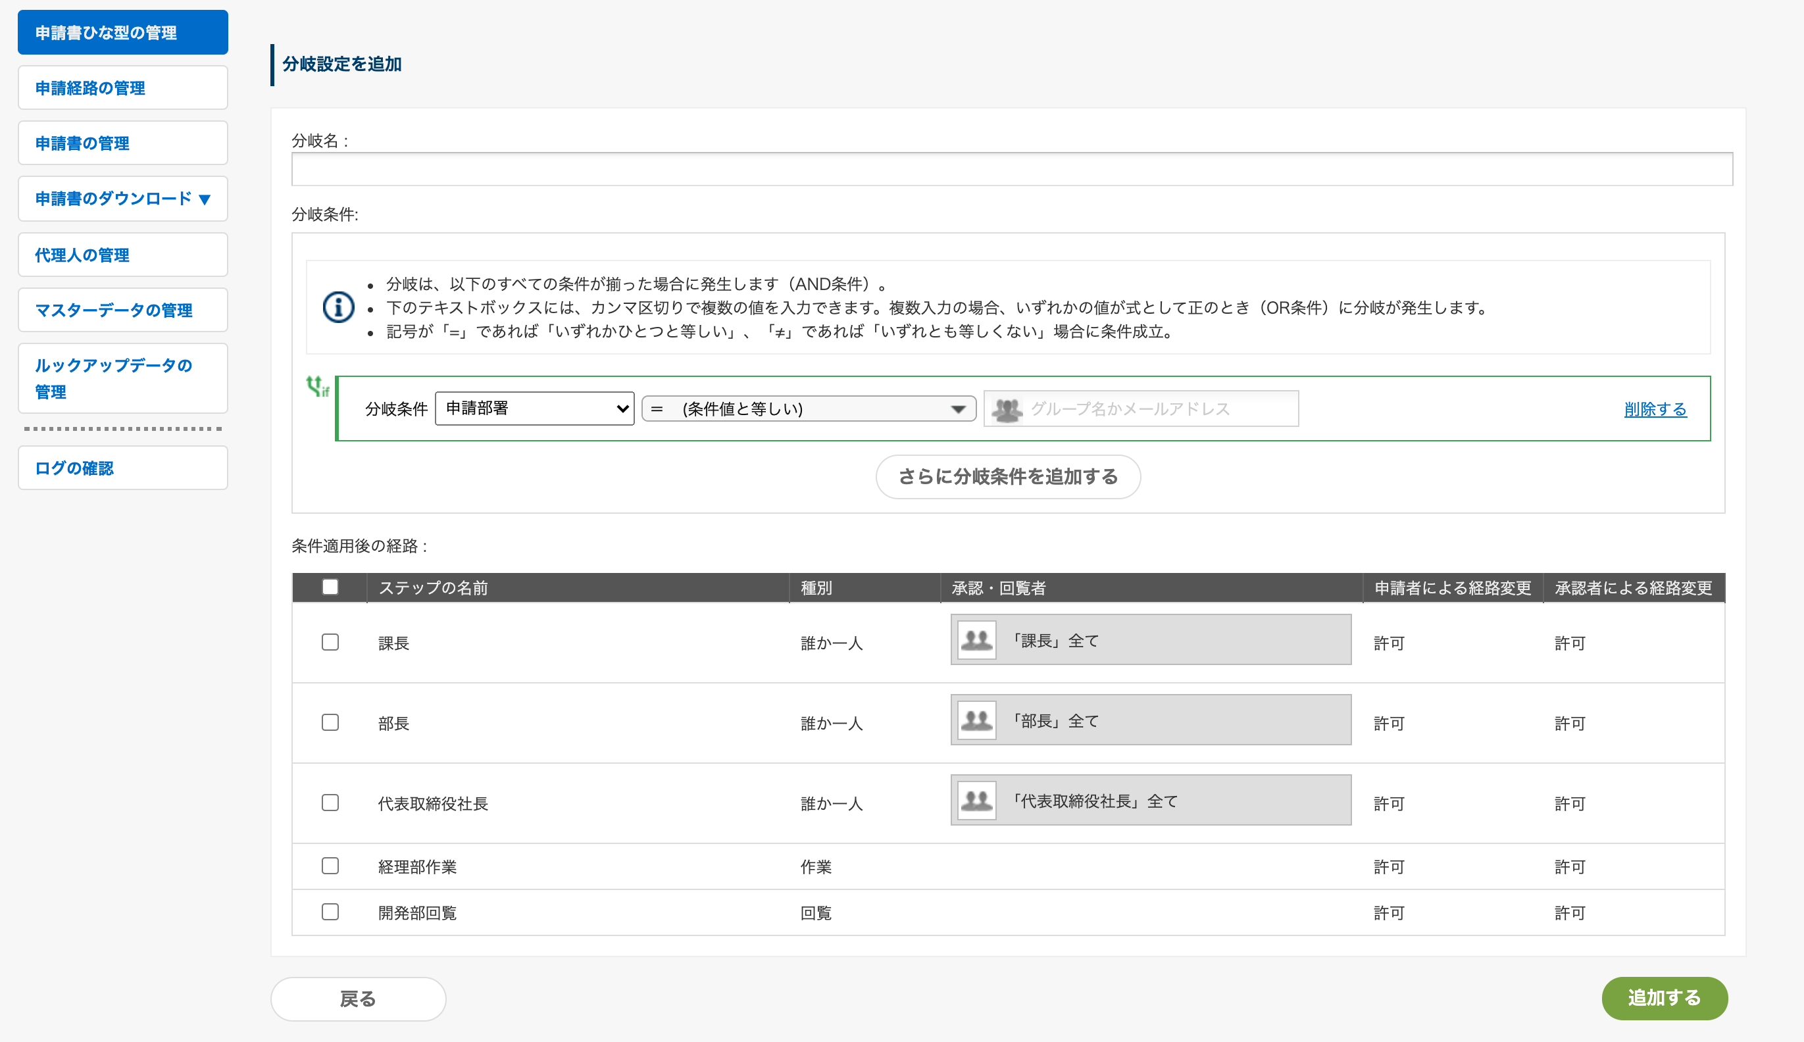This screenshot has width=1804, height=1042.
Task: Click the 分岐名 text field
Action: tap(1012, 169)
